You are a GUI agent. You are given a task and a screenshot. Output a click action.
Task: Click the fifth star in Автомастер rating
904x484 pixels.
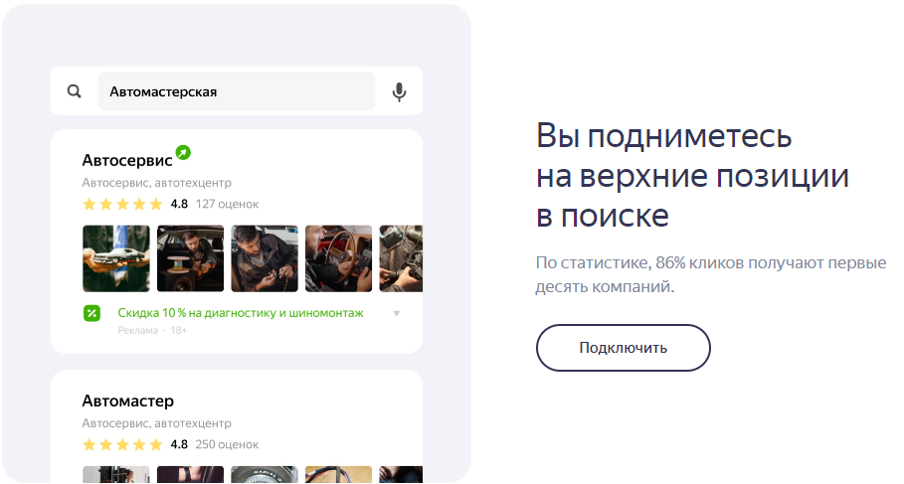(155, 444)
